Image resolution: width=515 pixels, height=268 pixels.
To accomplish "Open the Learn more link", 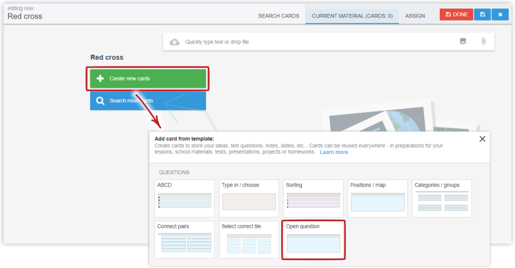I will pos(334,152).
